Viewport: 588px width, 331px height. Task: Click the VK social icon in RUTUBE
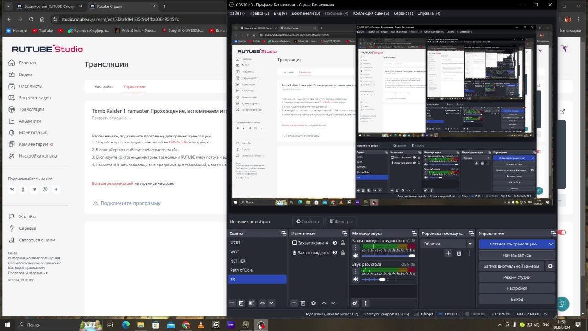pos(12,189)
